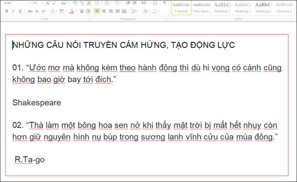
Task: Select Align Text Right
Action: (x=111, y=11)
